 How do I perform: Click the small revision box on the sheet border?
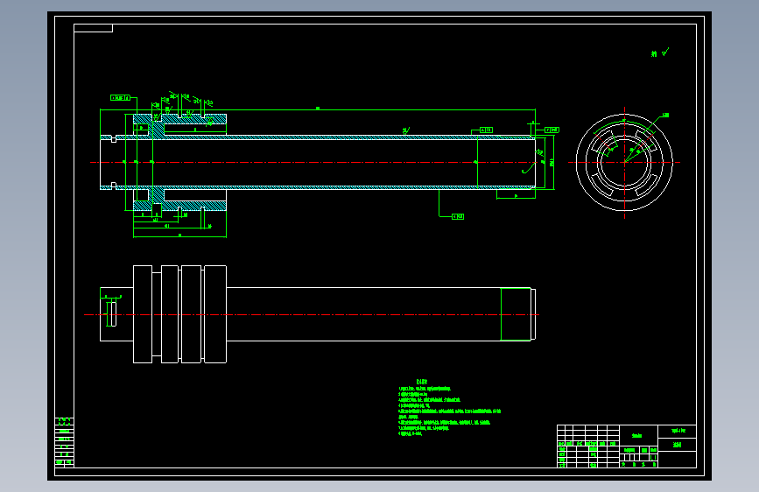tap(93, 28)
